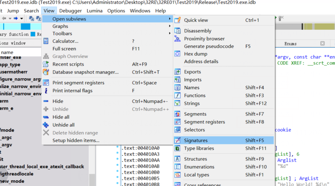Click the Hex dump icon
This screenshot has height=186, width=335.
click(178, 54)
